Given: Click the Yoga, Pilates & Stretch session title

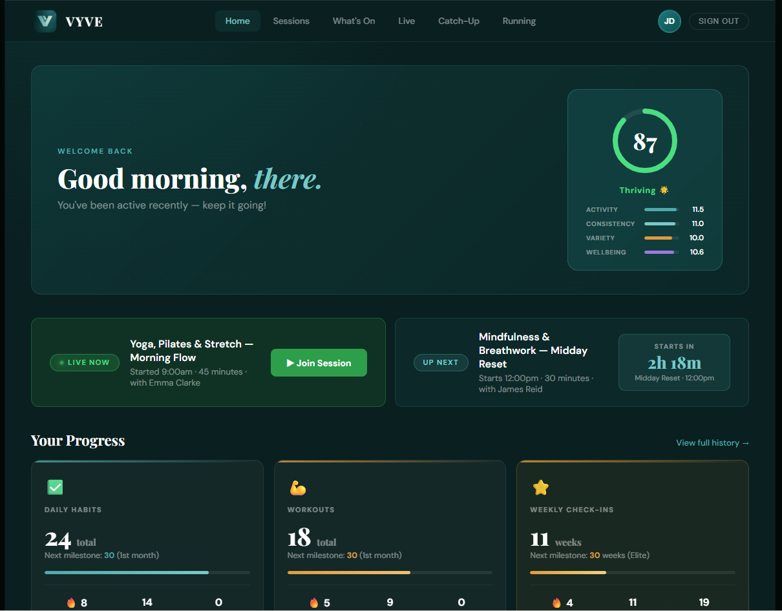Looking at the screenshot, I should 192,351.
